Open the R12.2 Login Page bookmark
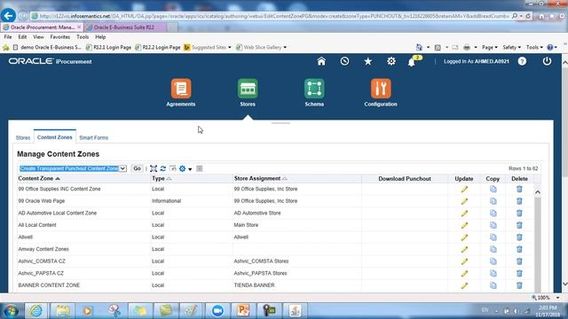The height and width of the screenshot is (319, 568). [x=158, y=47]
